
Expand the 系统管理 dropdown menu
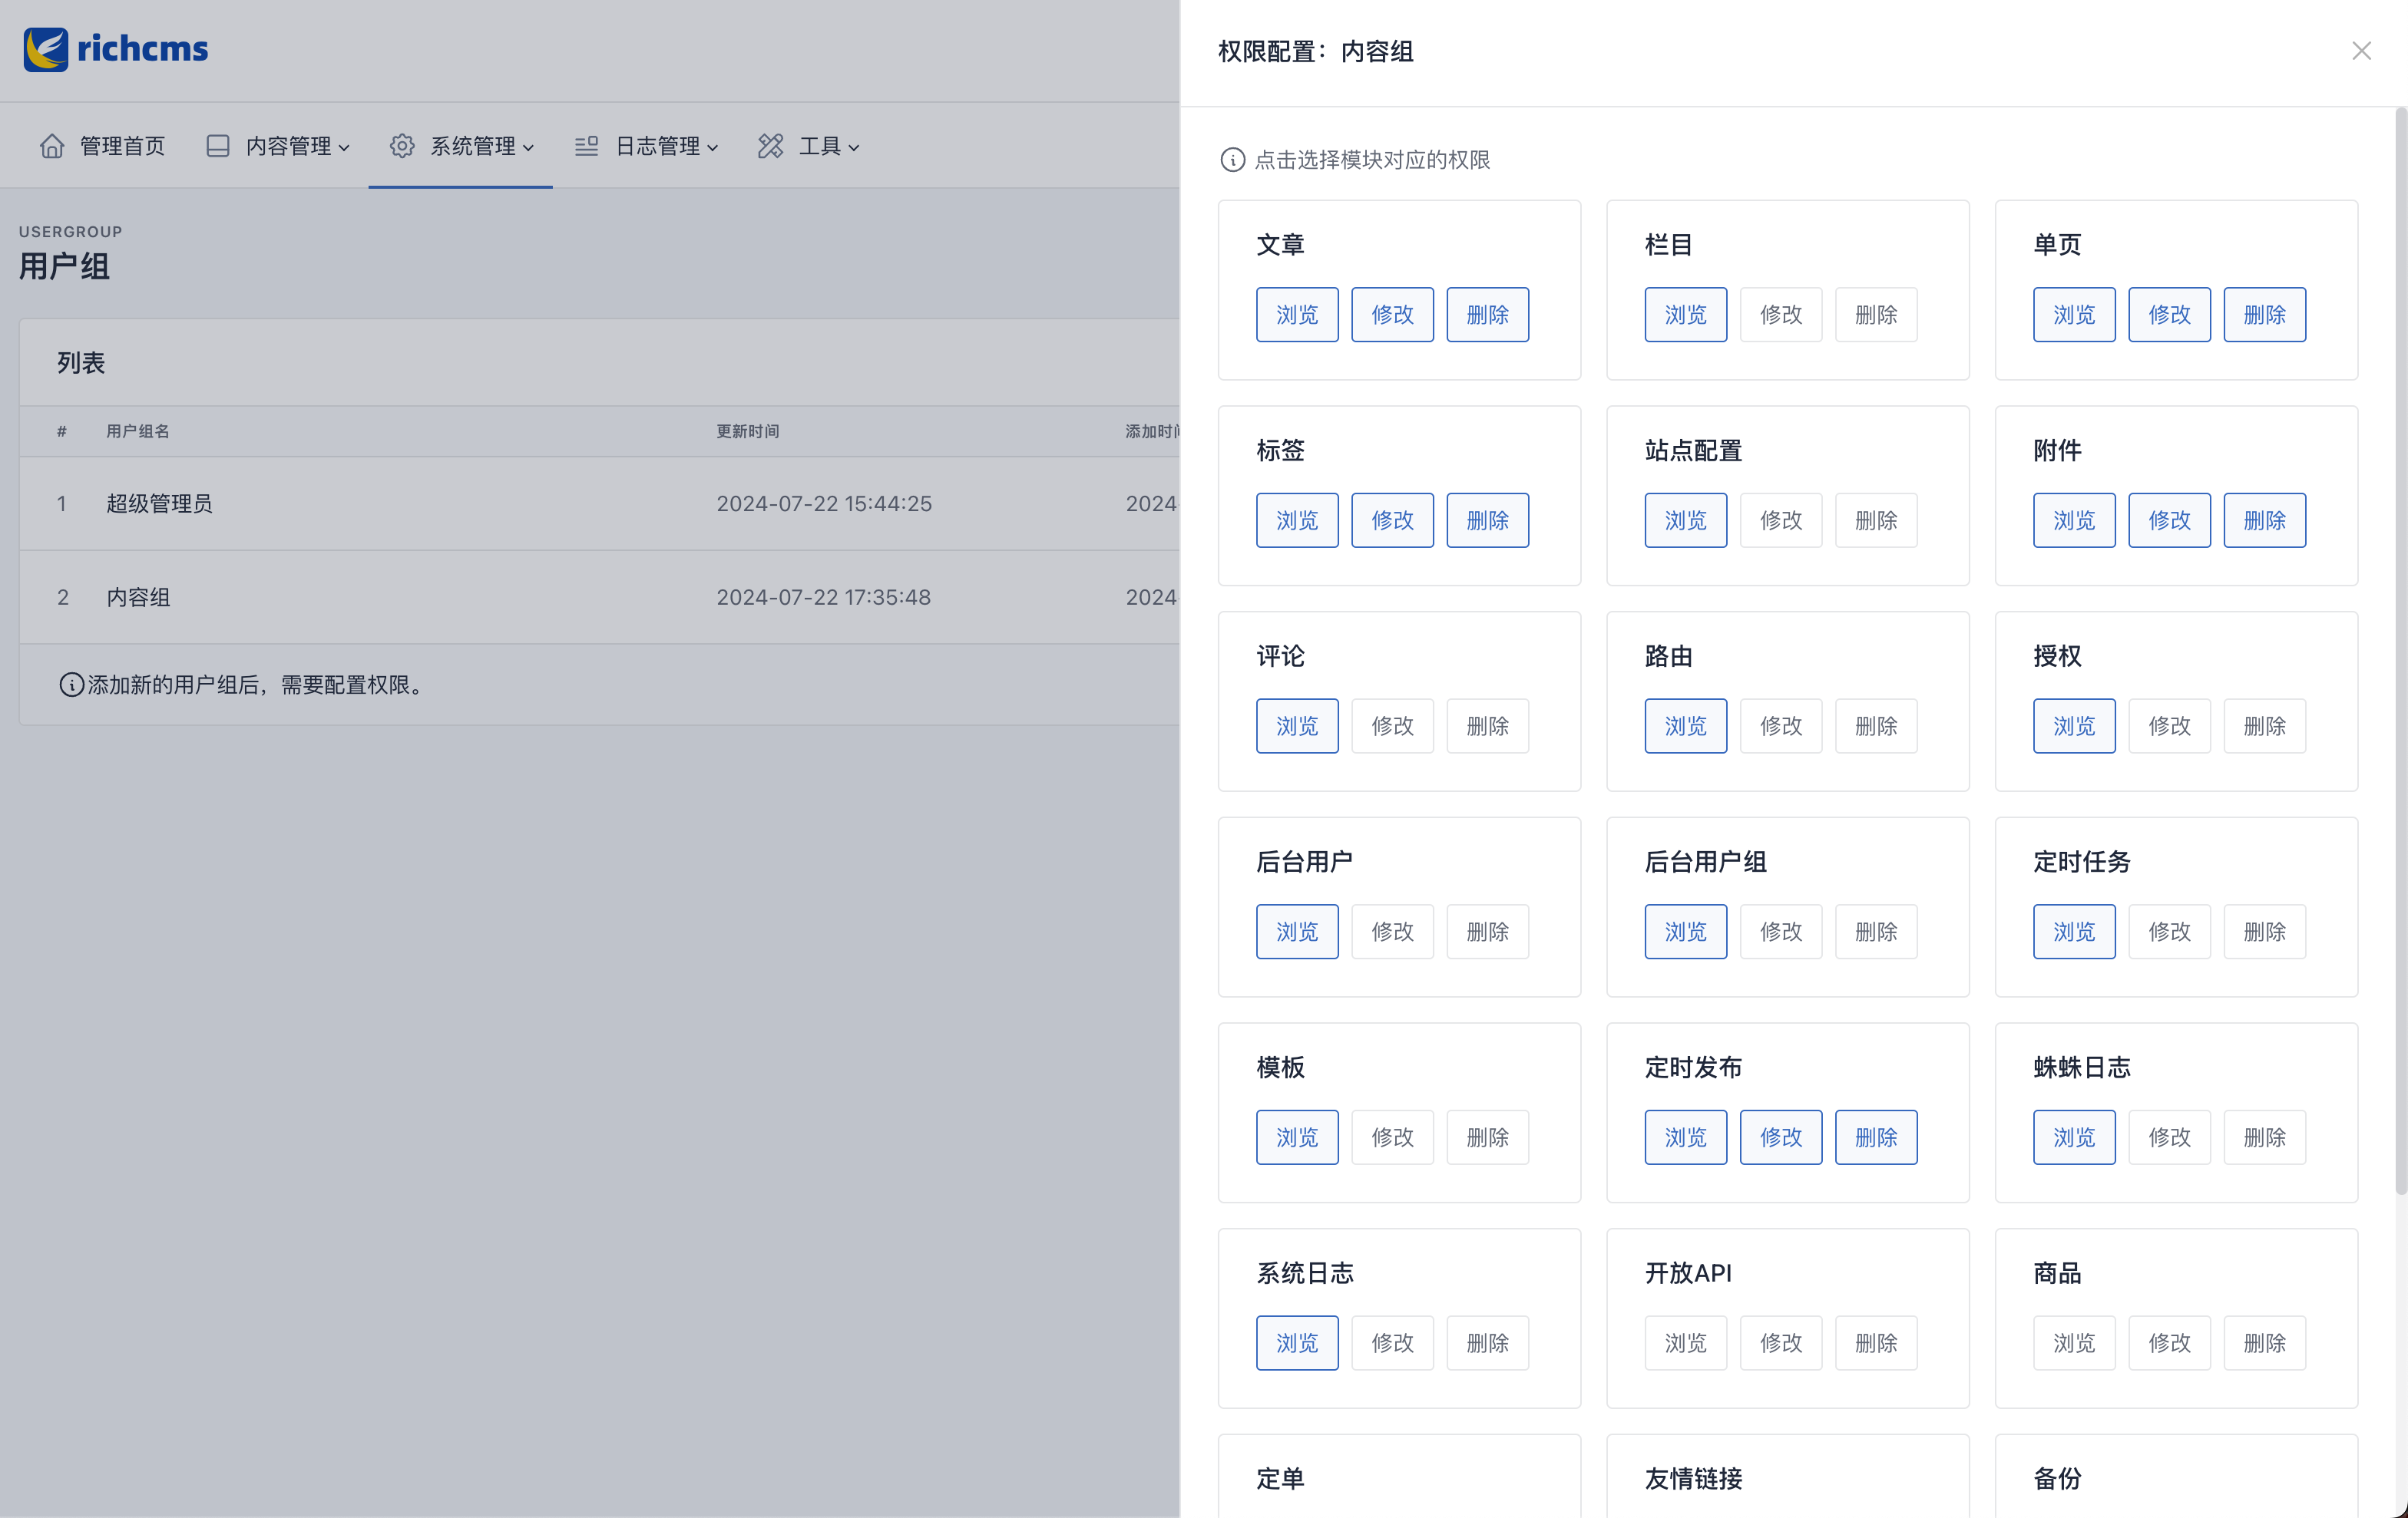coord(462,146)
